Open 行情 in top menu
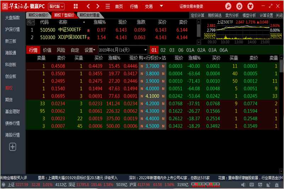The height and width of the screenshot is (189, 284). pyautogui.click(x=134, y=6)
